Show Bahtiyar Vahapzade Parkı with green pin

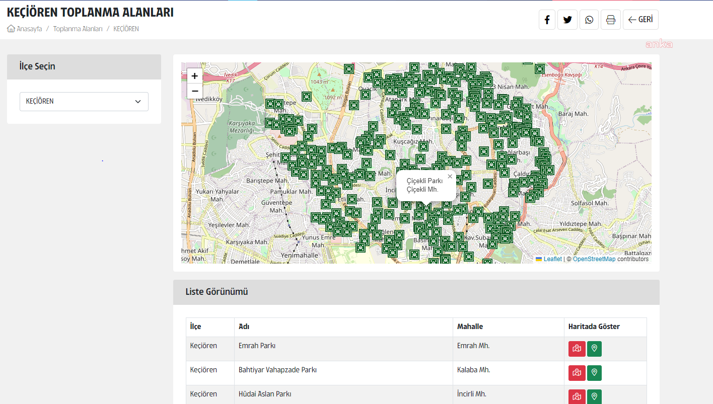(594, 373)
